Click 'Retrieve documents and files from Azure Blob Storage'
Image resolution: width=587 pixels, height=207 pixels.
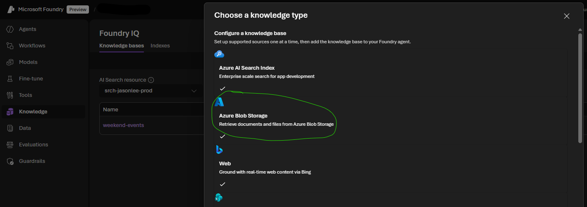[x=276, y=124]
